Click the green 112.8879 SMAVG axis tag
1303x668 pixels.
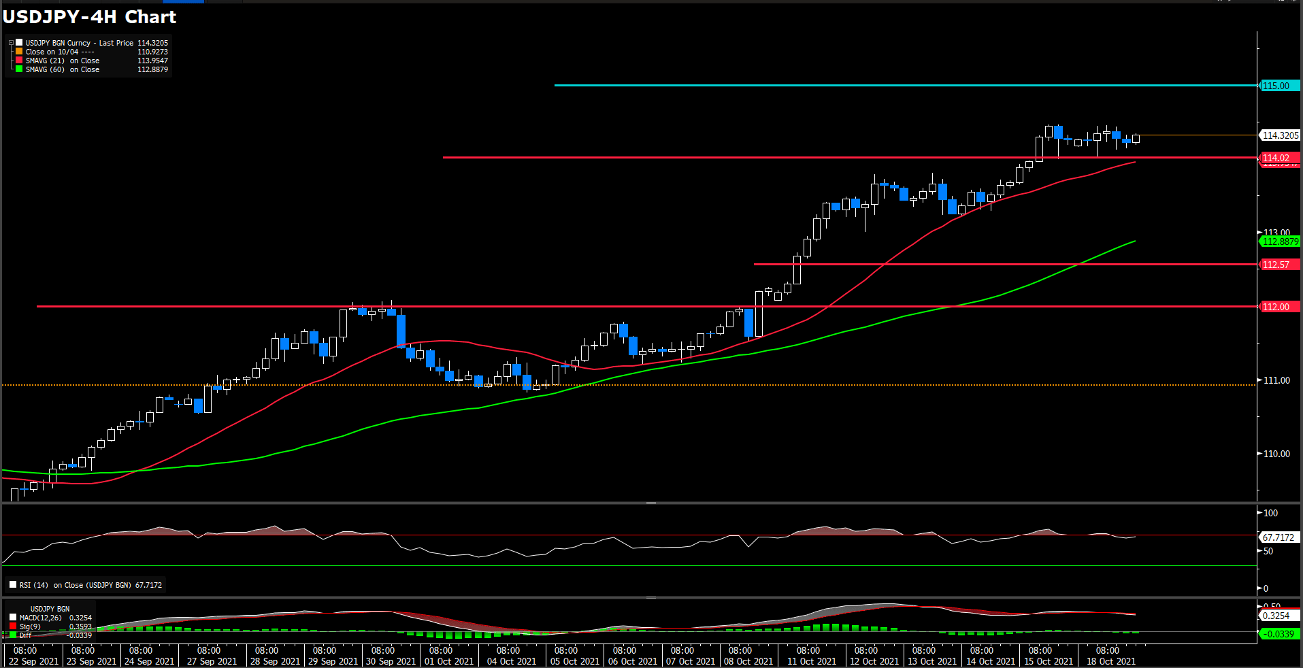click(x=1279, y=241)
